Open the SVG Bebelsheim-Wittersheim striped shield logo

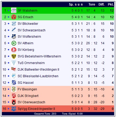[x=14, y=56]
